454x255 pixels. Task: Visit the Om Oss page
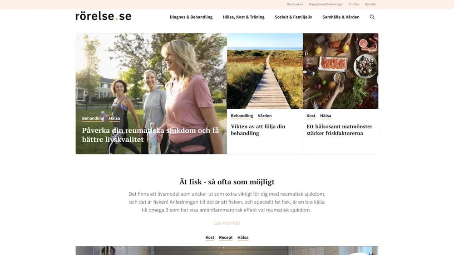pyautogui.click(x=354, y=5)
